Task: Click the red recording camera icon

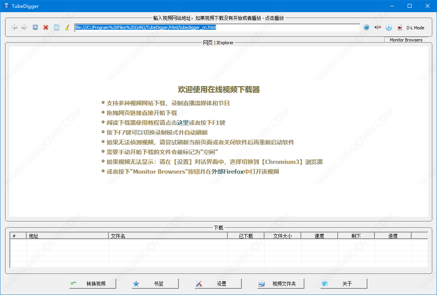Action: point(400,27)
